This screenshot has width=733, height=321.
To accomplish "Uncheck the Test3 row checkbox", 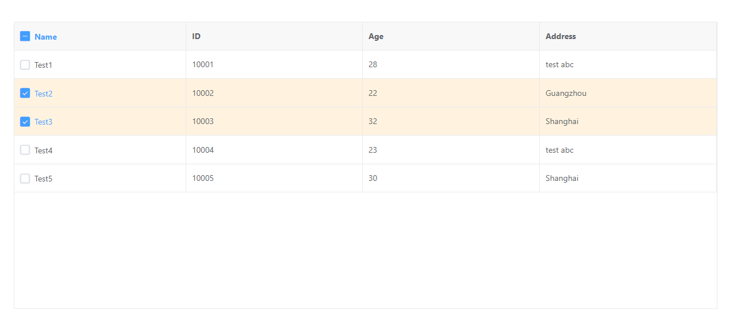I will click(x=25, y=122).
